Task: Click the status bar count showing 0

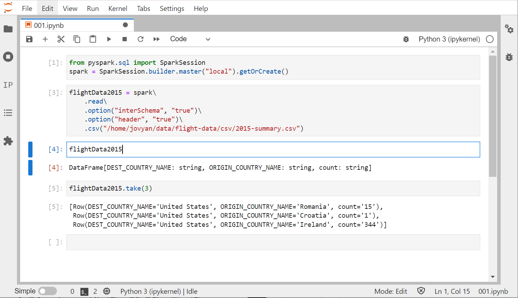Action: point(72,291)
